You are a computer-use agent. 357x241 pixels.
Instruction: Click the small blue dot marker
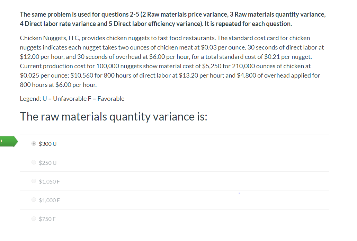pyautogui.click(x=239, y=193)
